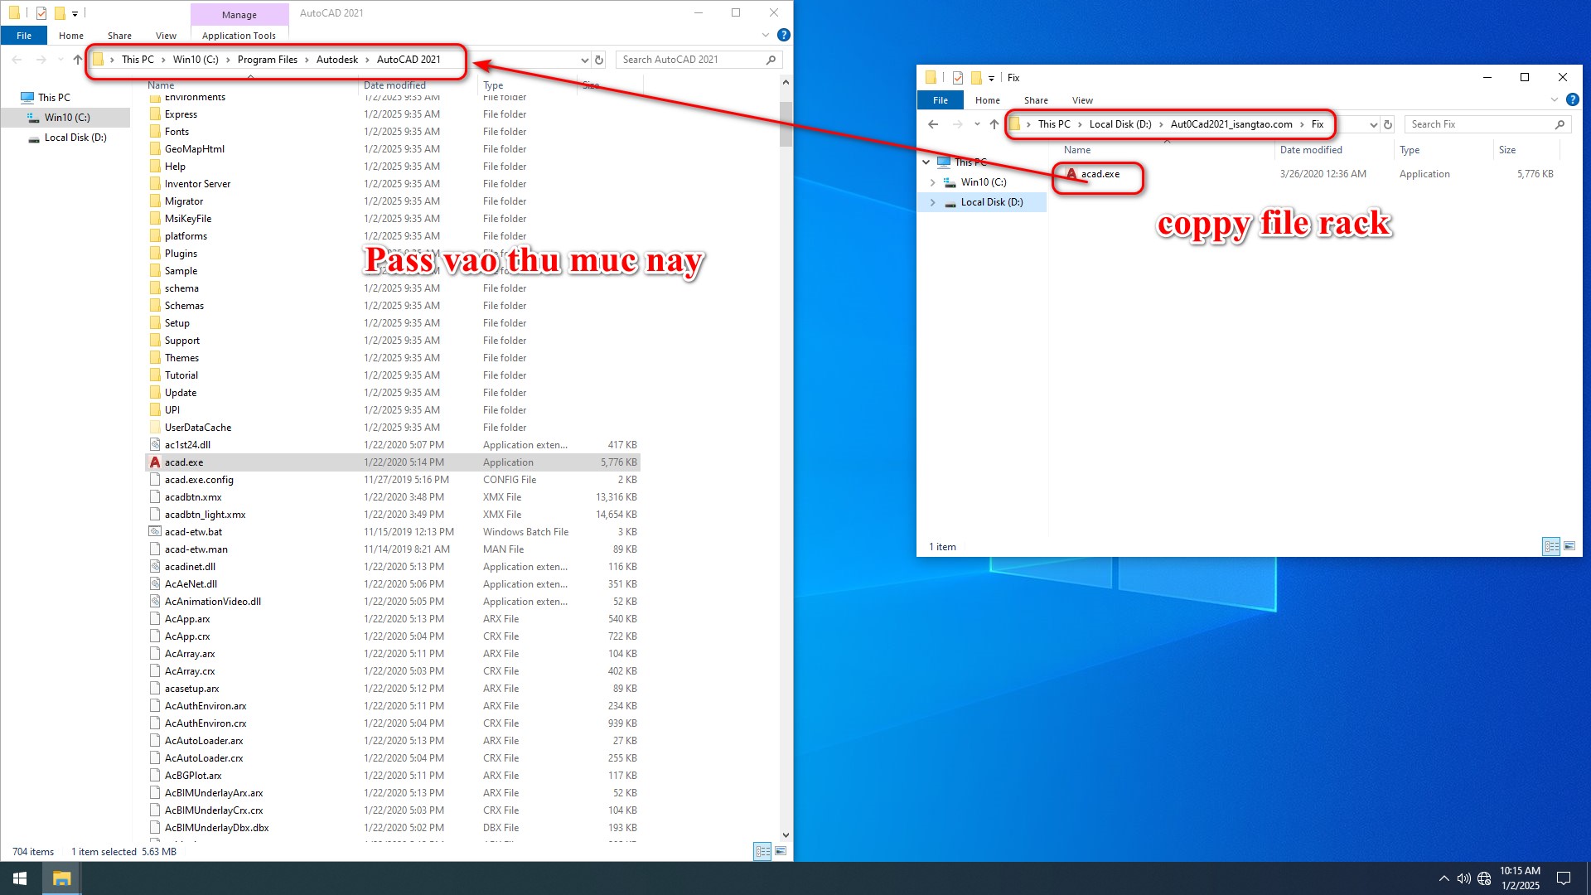Open the Share tab in AutoCAD 2021 window
1591x895 pixels.
tap(119, 36)
